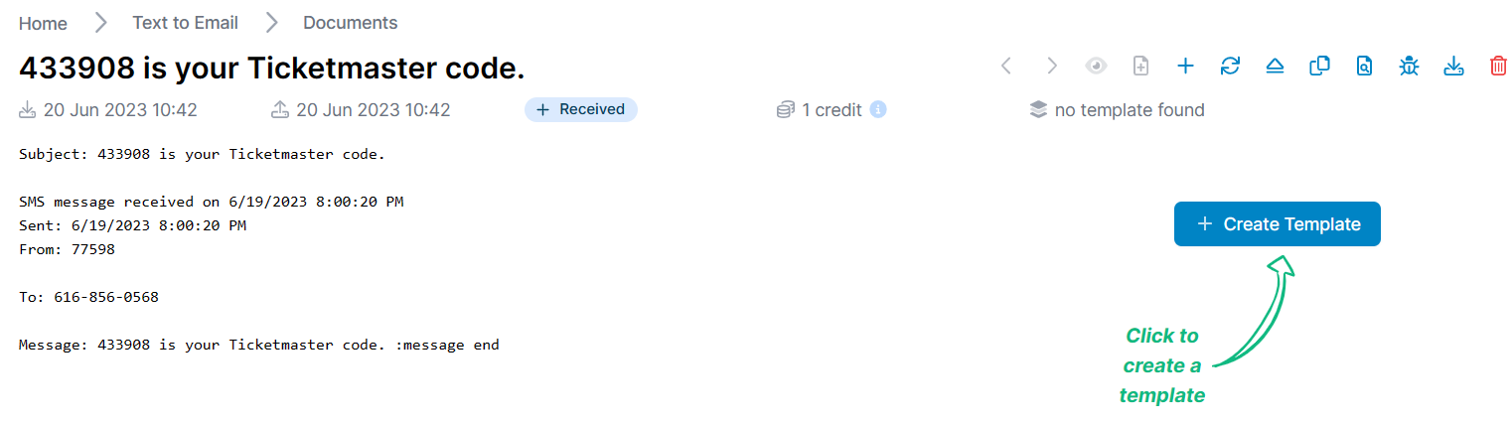Open the bug debug icon
The width and height of the screenshot is (1512, 424).
(1409, 66)
